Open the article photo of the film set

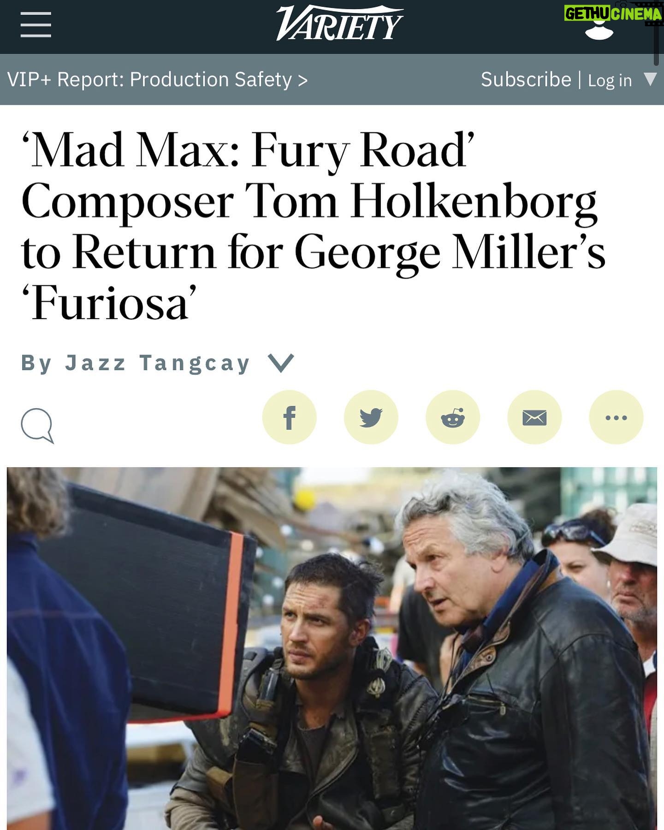pyautogui.click(x=332, y=648)
